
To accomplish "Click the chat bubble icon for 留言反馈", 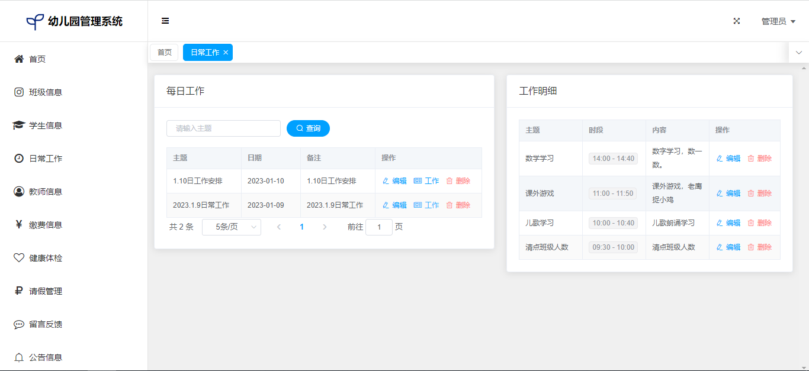I will [x=19, y=324].
